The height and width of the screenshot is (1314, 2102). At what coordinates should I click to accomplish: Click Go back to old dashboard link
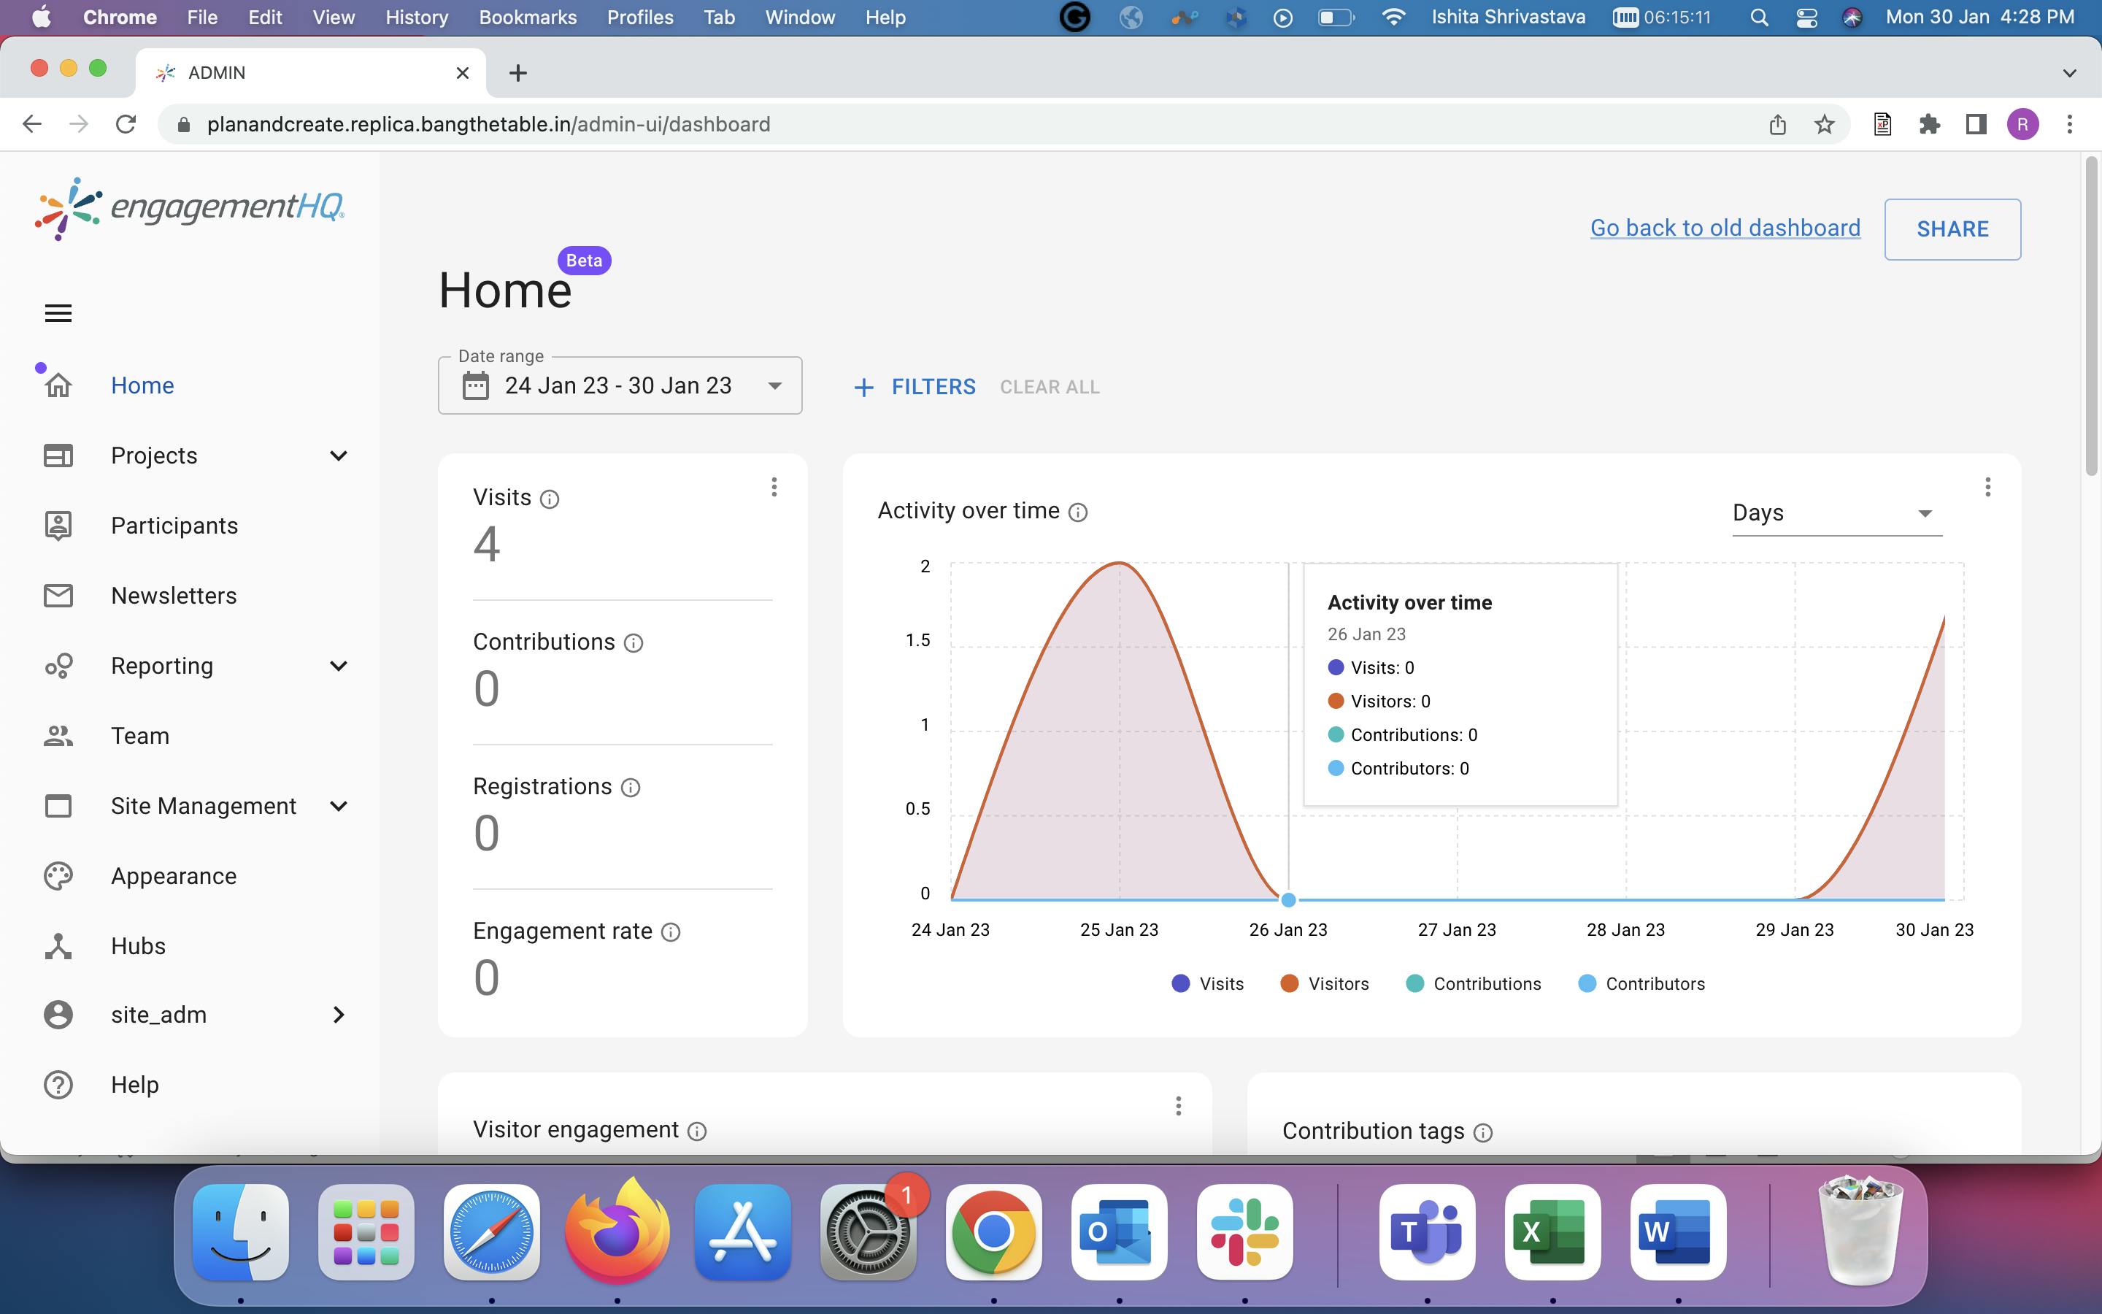1724,228
